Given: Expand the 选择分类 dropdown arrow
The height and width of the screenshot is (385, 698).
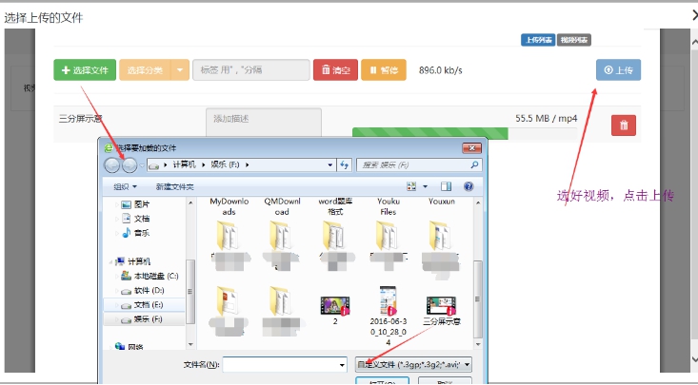Looking at the screenshot, I should [x=181, y=70].
